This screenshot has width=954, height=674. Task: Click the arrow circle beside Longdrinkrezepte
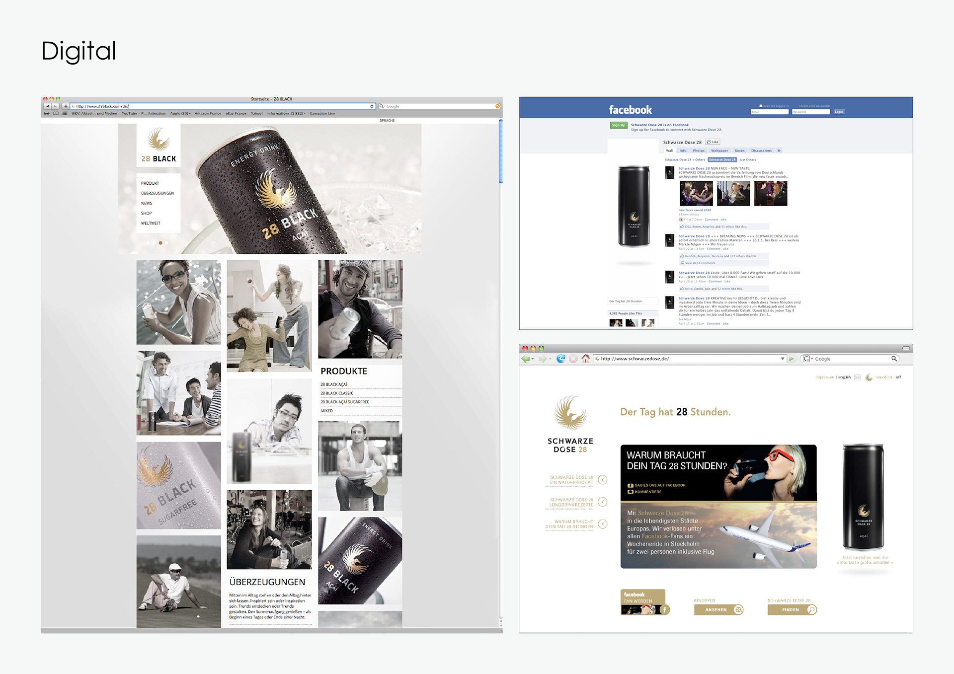pos(603,502)
